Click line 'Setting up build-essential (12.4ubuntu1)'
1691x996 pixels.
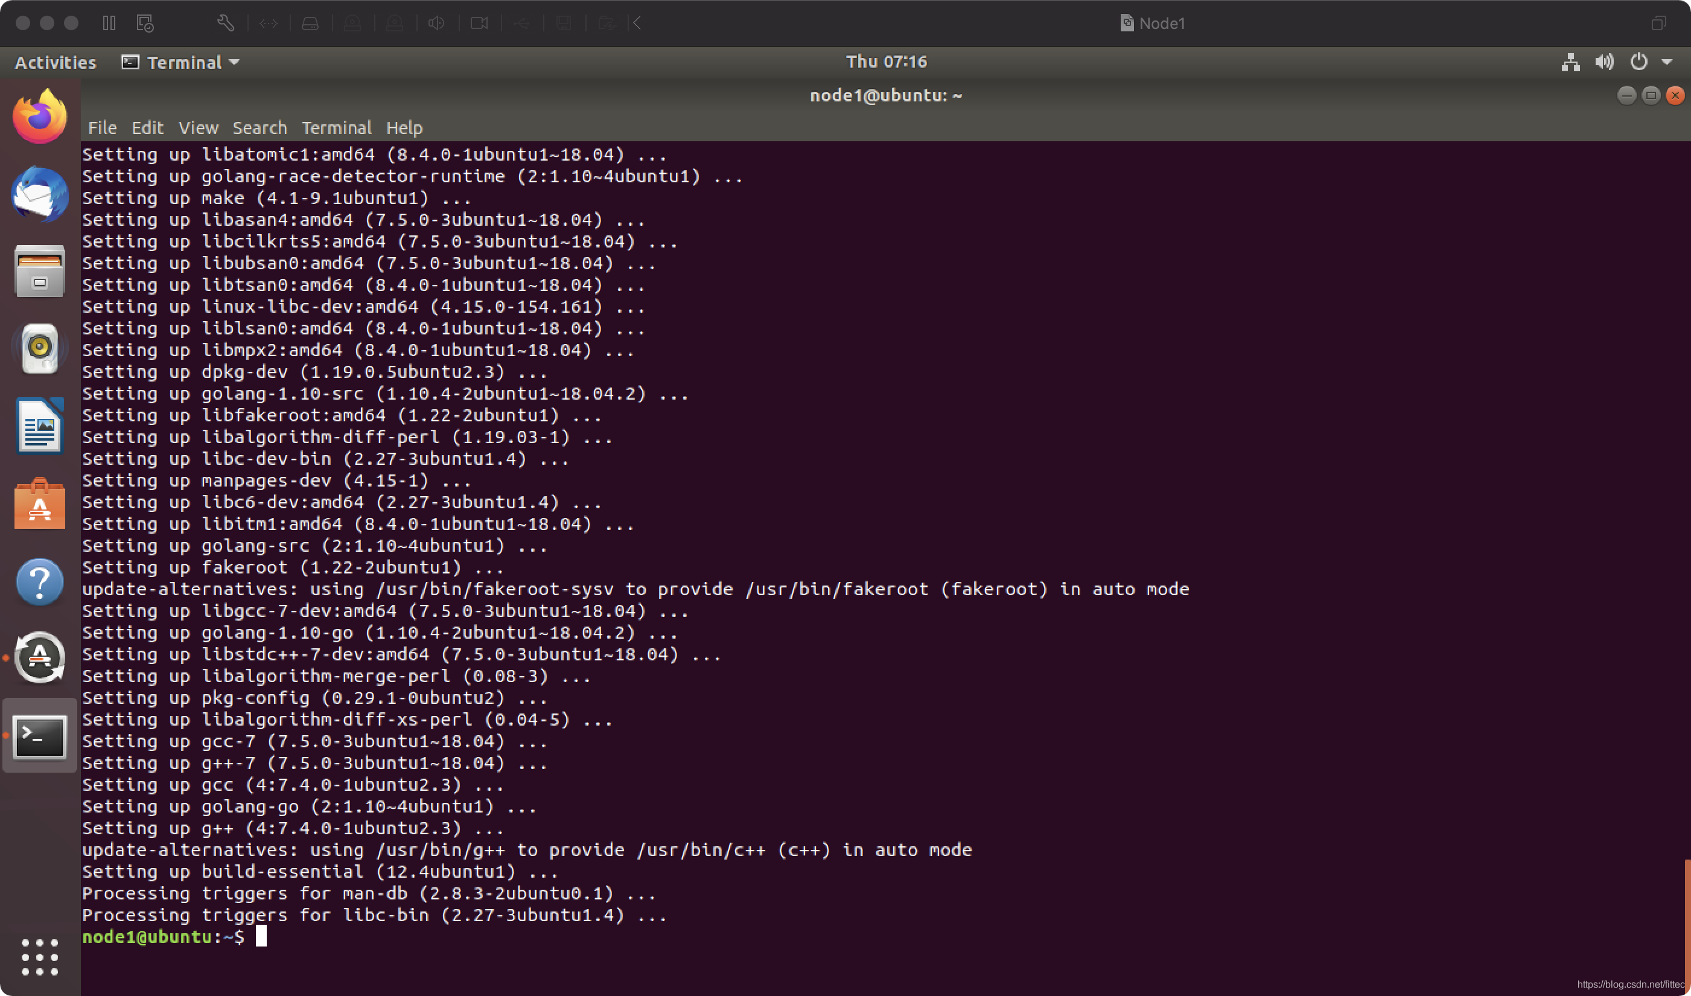click(x=320, y=872)
